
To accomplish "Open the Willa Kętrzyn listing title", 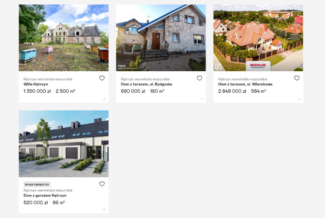I will [x=36, y=84].
